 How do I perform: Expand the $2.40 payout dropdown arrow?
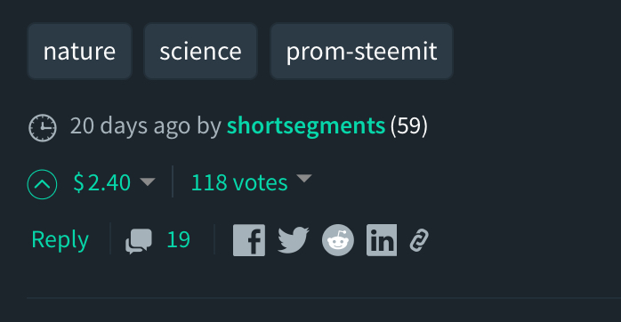pyautogui.click(x=148, y=181)
